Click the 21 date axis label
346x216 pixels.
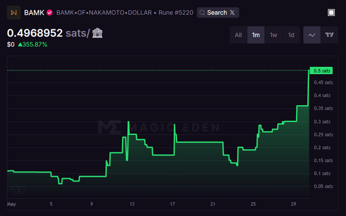[x=213, y=204]
